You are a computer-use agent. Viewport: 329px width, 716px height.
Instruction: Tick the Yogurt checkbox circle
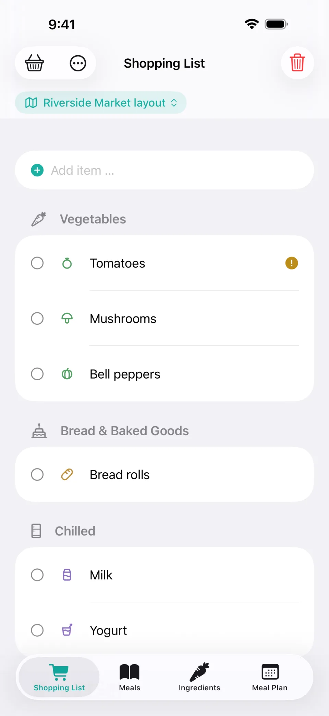tap(37, 630)
